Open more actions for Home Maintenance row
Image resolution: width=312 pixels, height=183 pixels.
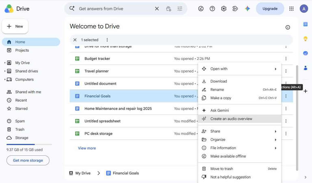(x=286, y=109)
